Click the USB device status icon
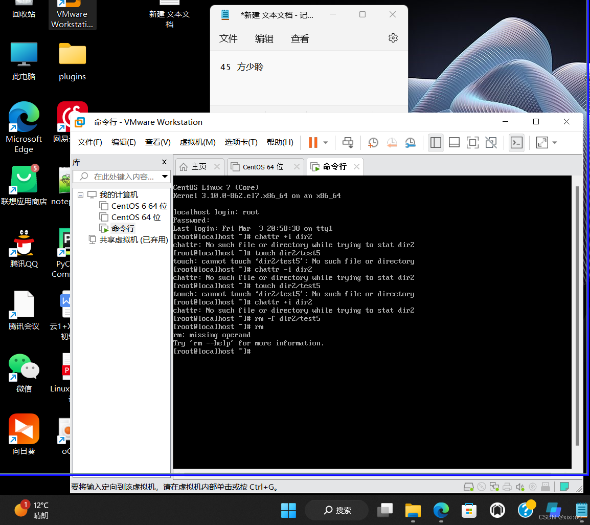 [545, 487]
